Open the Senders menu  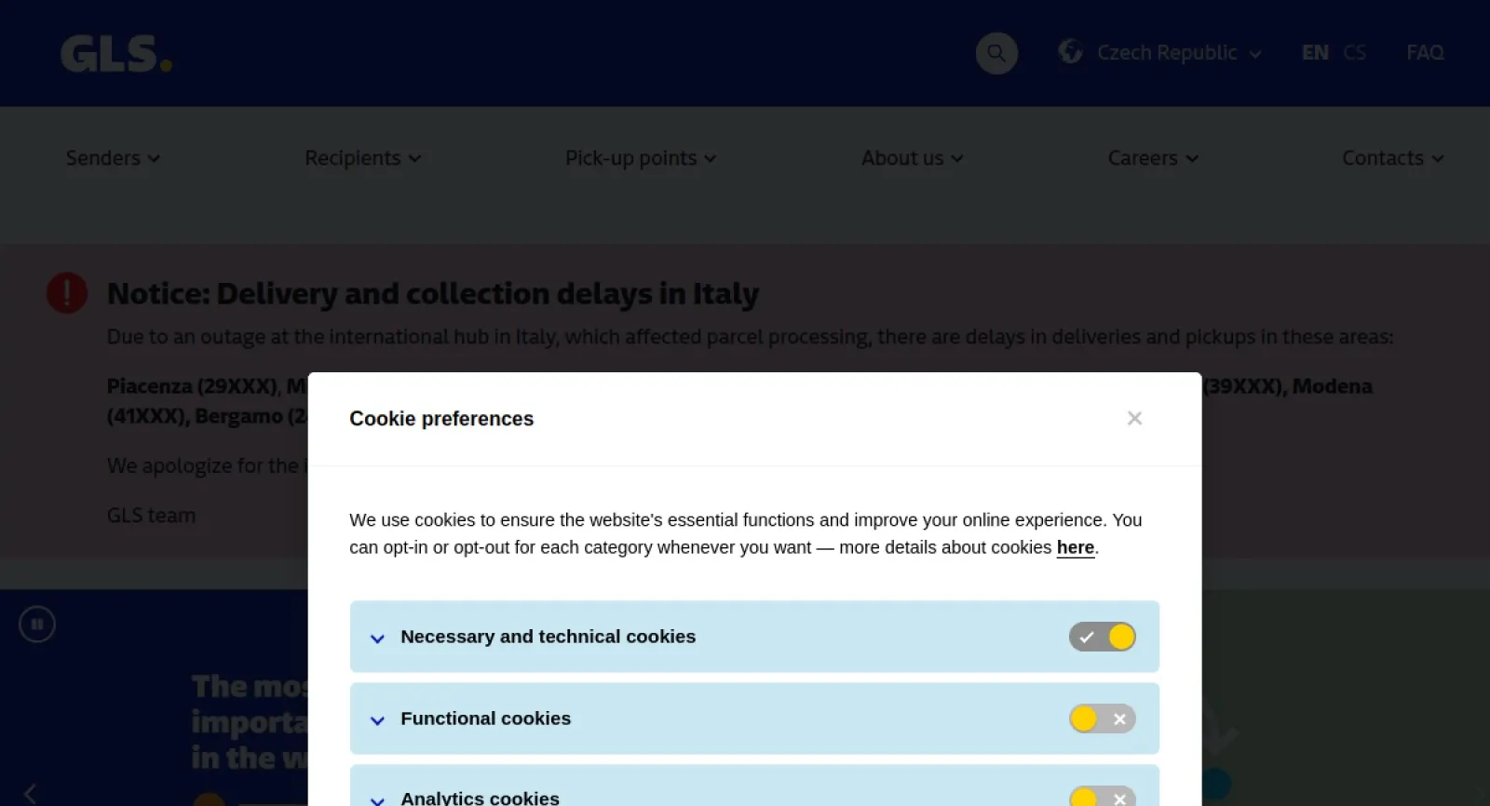tap(113, 158)
